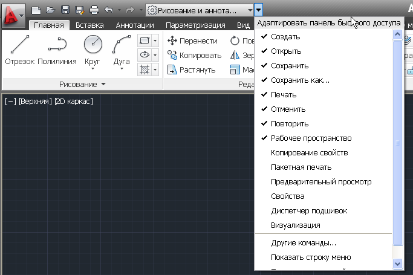Switch to the Вставка ribbon tab
The height and width of the screenshot is (275, 413).
coord(89,25)
